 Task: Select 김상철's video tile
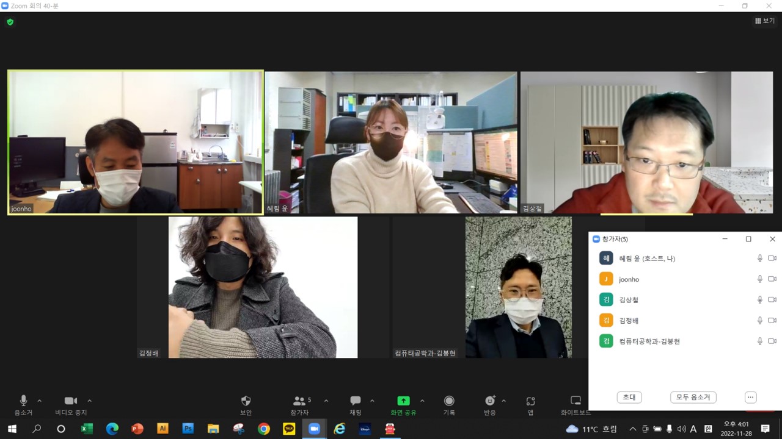pyautogui.click(x=646, y=142)
